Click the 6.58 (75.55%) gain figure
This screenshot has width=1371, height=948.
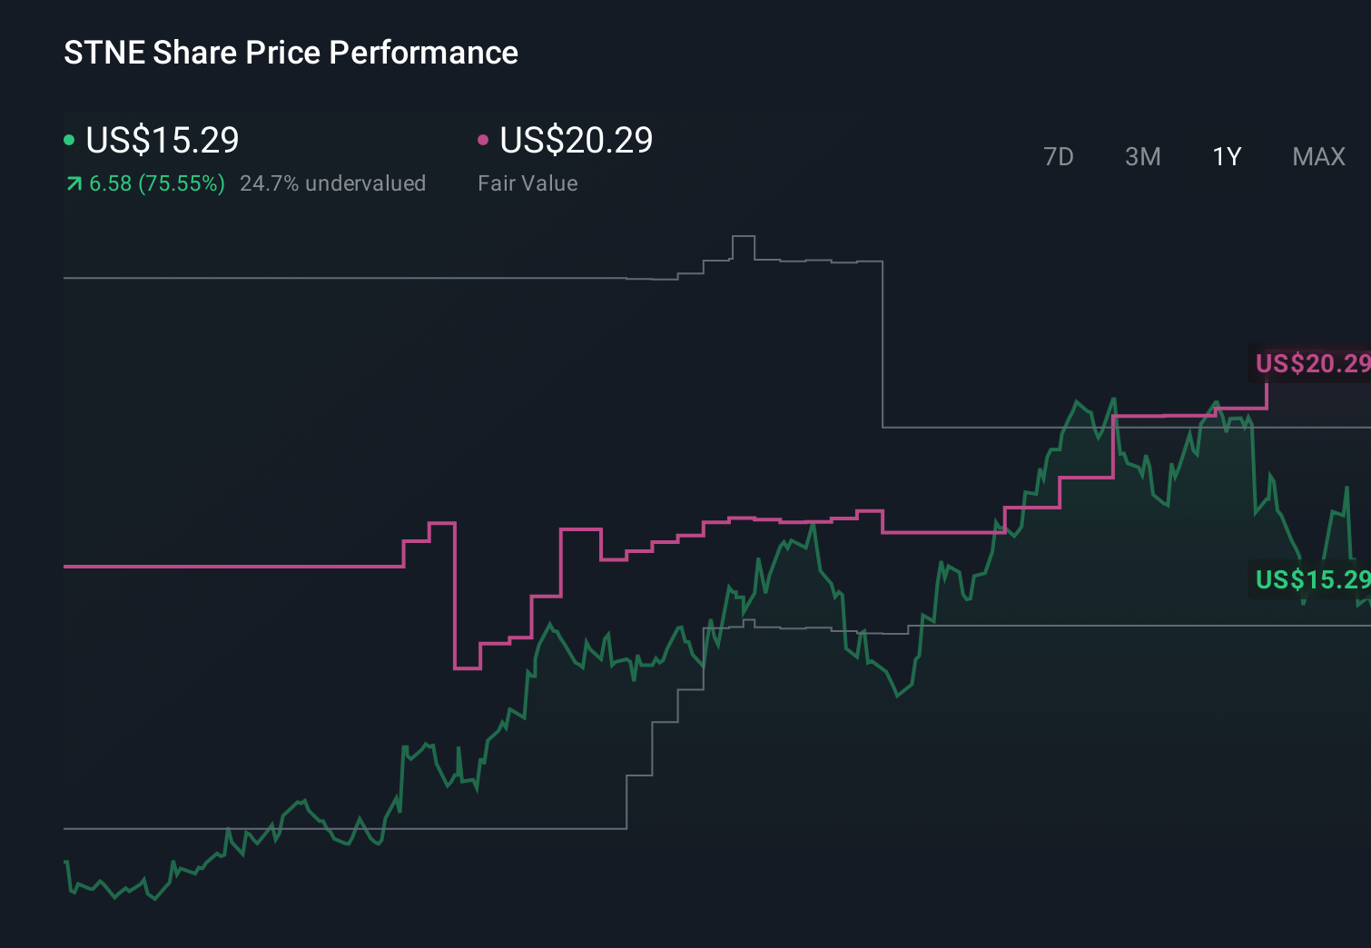pos(156,183)
